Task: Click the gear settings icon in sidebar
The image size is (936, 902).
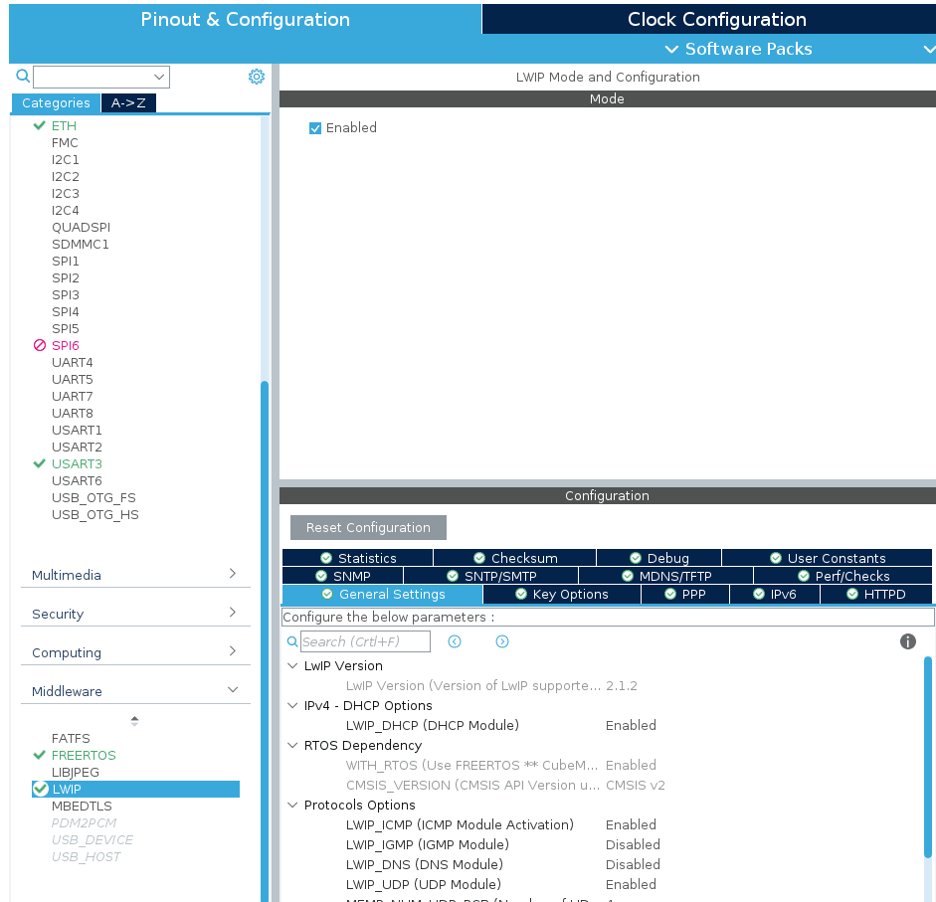Action: 257,77
